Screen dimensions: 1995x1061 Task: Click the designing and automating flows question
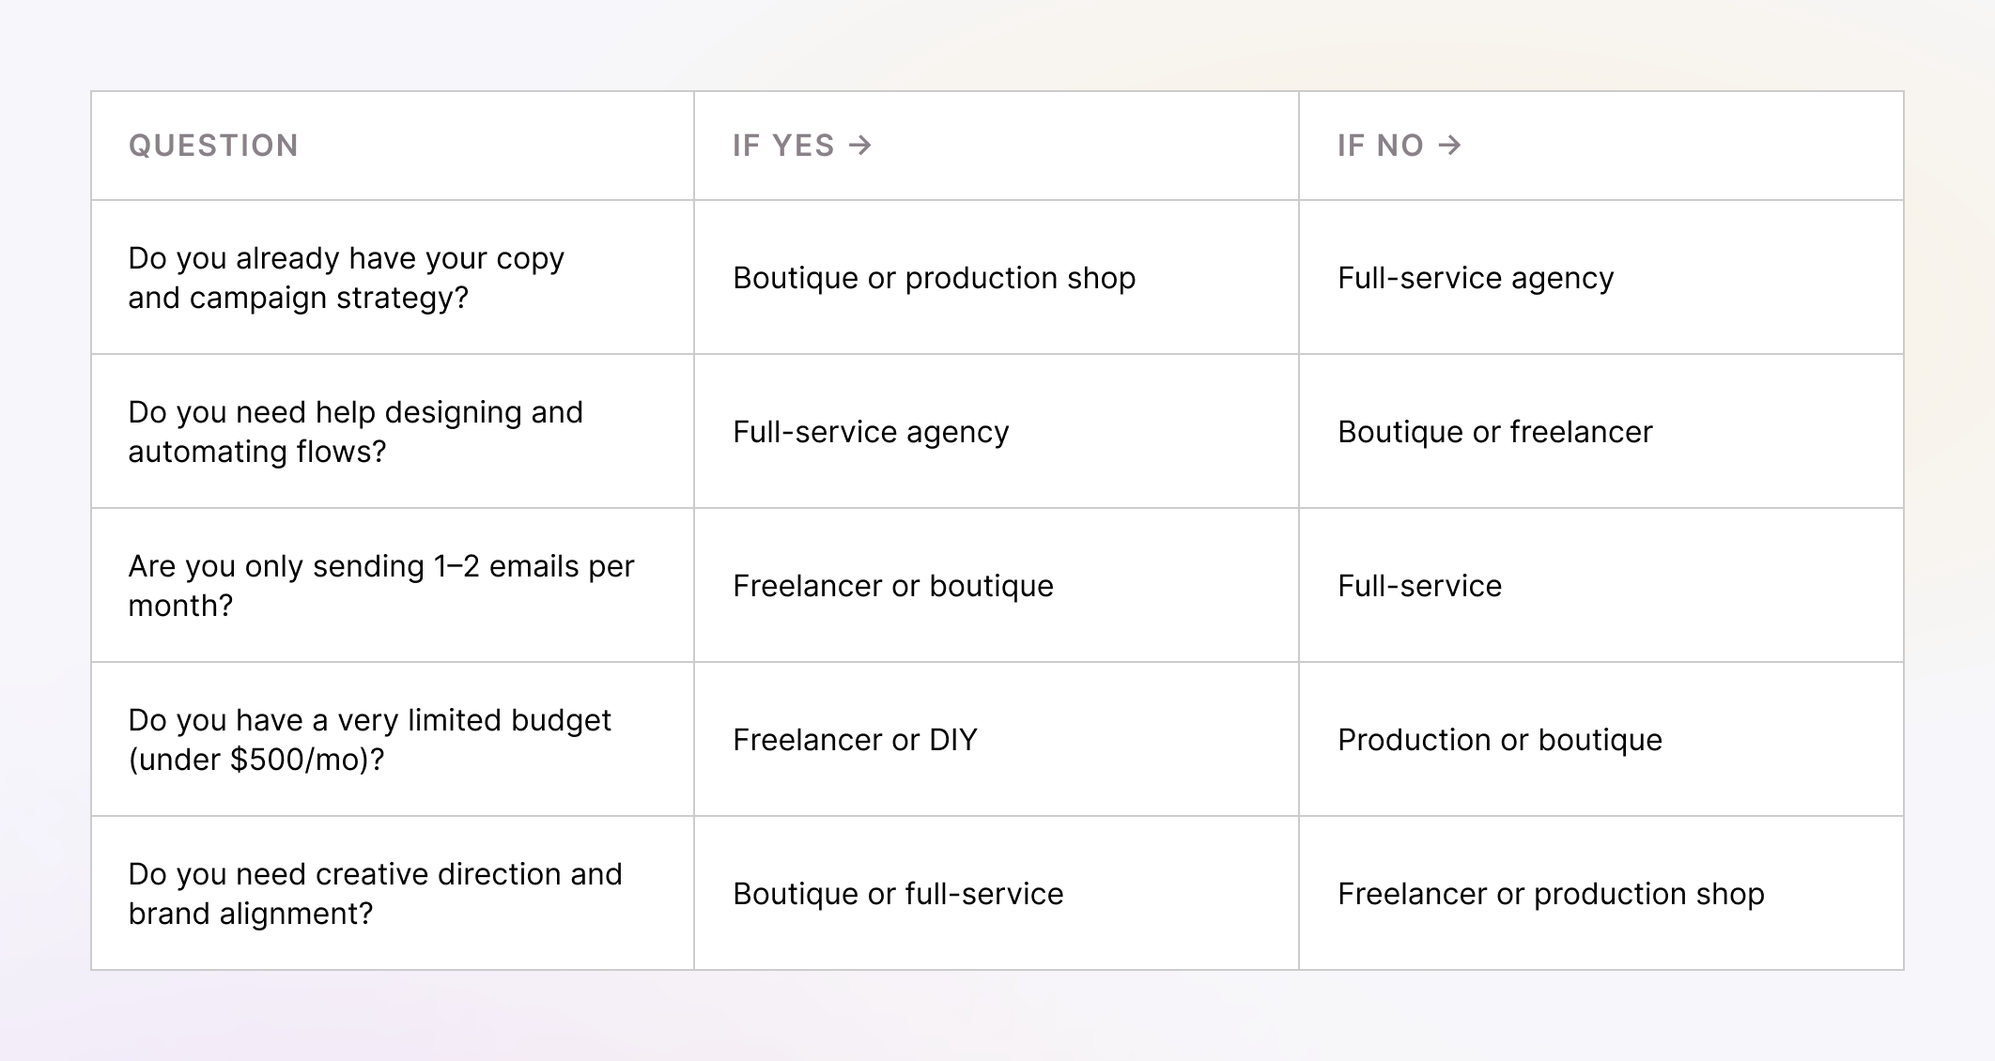coord(355,432)
